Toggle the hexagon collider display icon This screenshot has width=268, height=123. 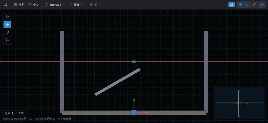pos(255,5)
